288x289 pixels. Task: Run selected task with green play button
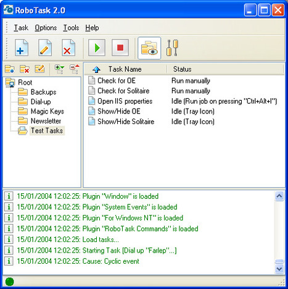(x=97, y=48)
